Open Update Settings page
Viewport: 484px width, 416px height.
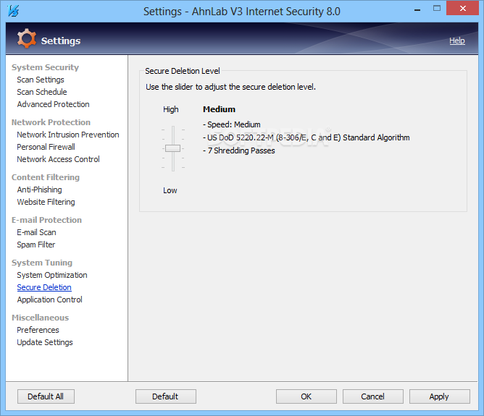[x=45, y=342]
